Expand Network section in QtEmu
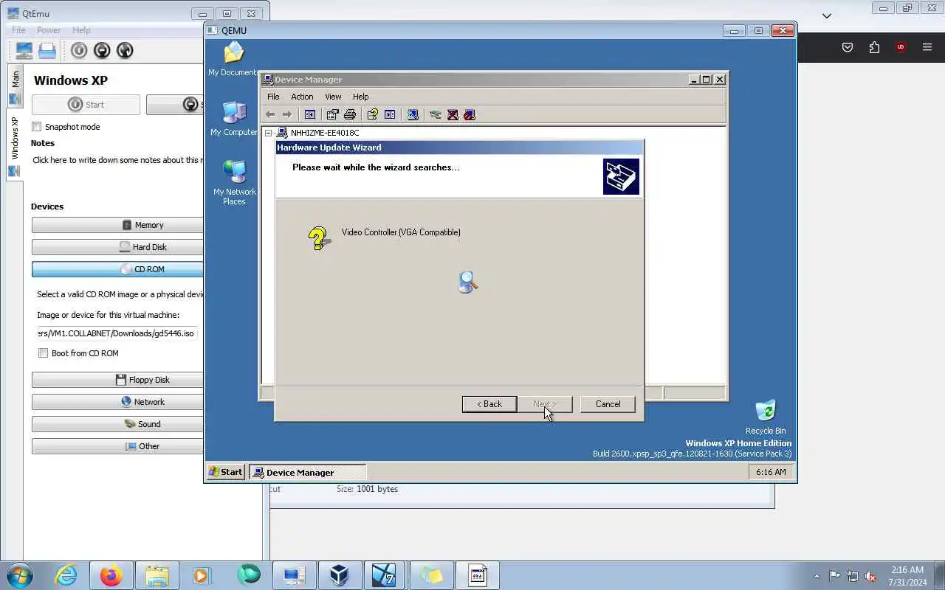 coord(117,402)
